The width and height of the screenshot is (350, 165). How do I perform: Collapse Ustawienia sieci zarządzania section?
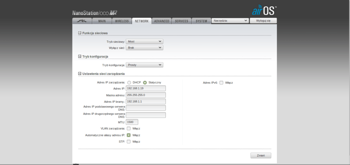point(80,74)
